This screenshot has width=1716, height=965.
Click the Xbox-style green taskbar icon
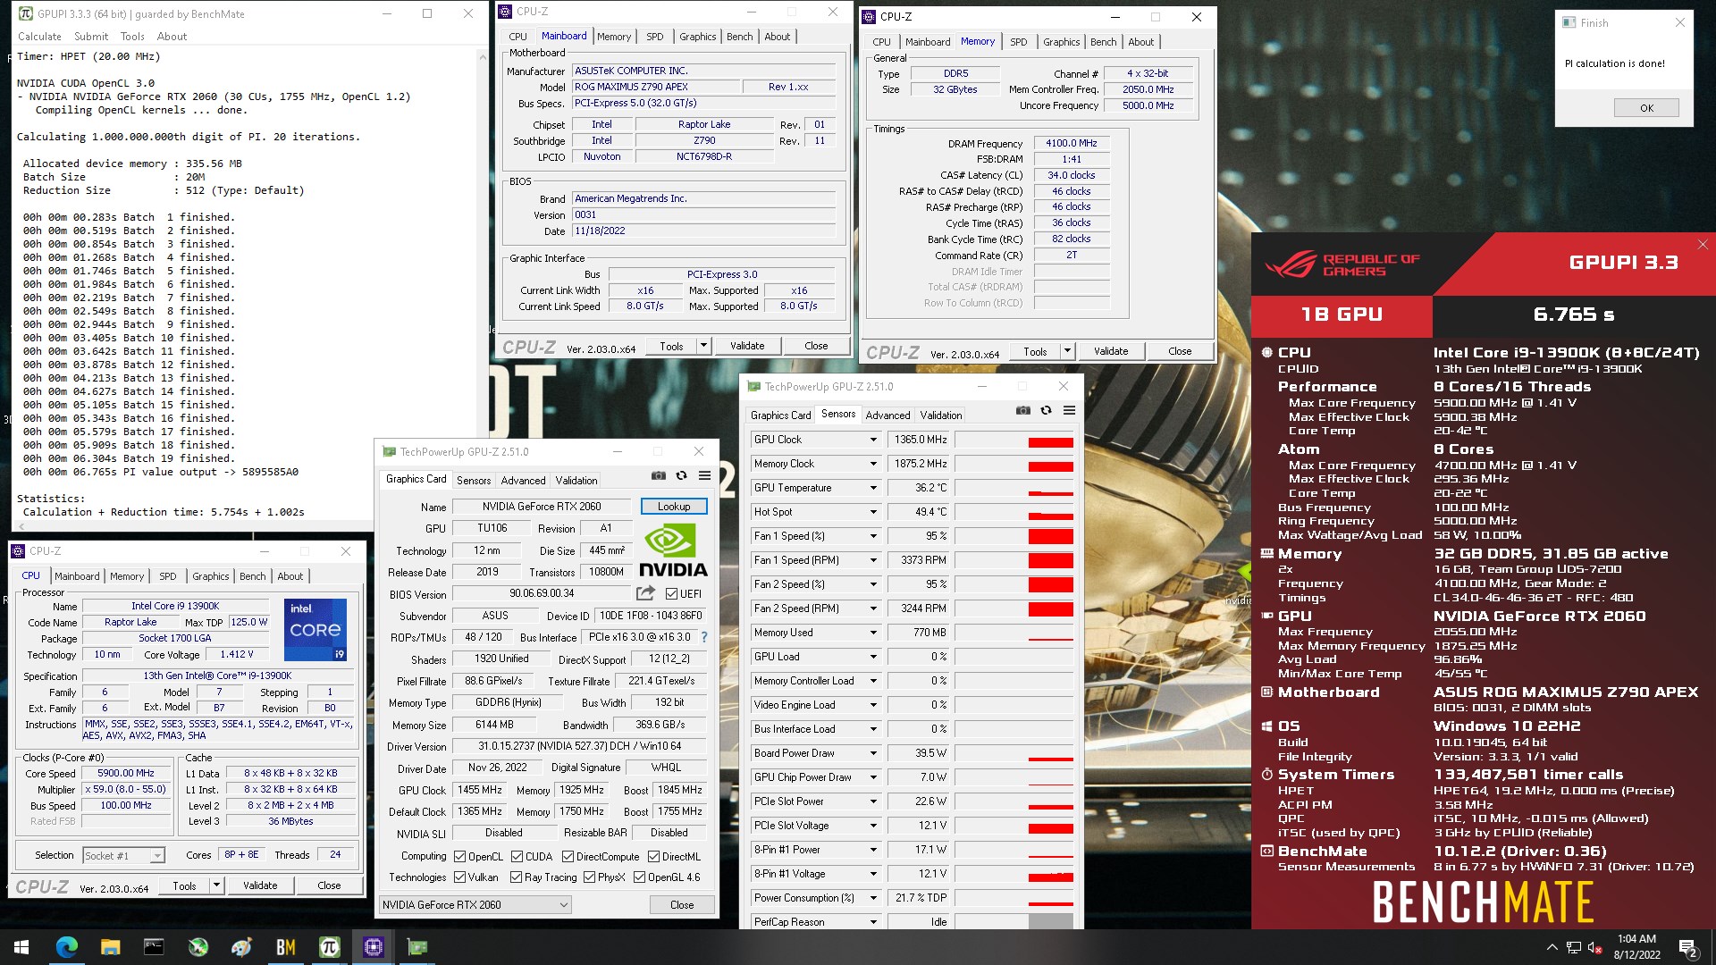pos(198,947)
